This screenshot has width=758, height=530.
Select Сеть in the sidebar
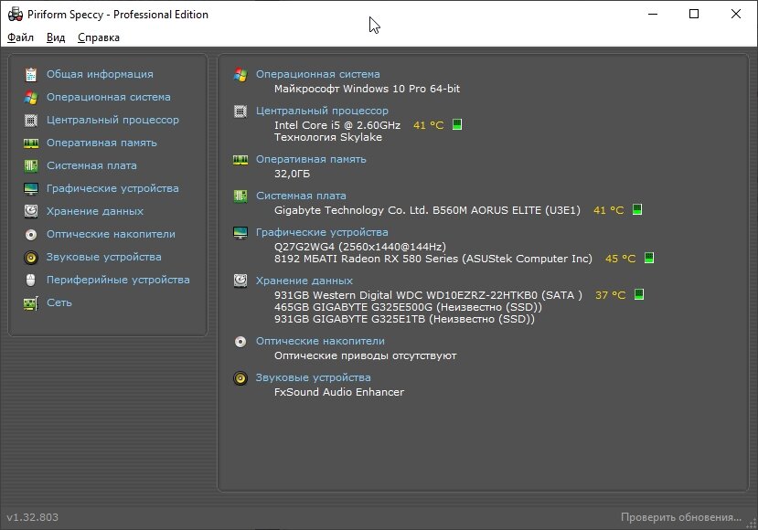59,302
